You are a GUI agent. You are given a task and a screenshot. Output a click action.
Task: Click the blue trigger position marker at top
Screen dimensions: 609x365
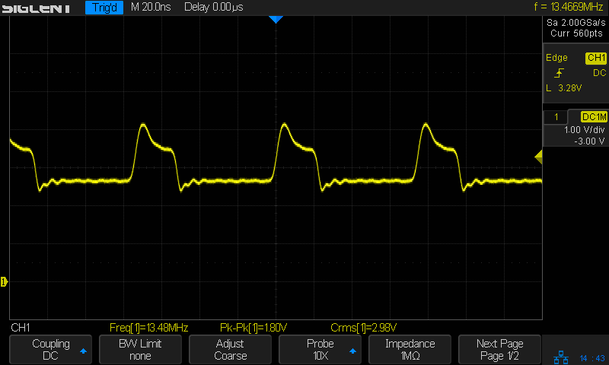(x=276, y=19)
